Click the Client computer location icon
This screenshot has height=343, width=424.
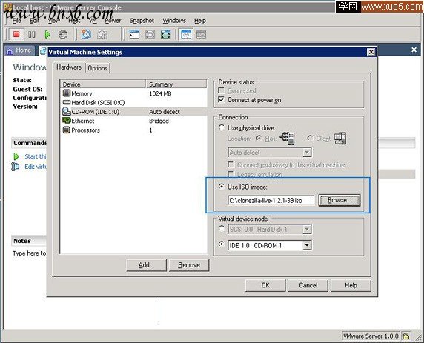pyautogui.click(x=340, y=138)
